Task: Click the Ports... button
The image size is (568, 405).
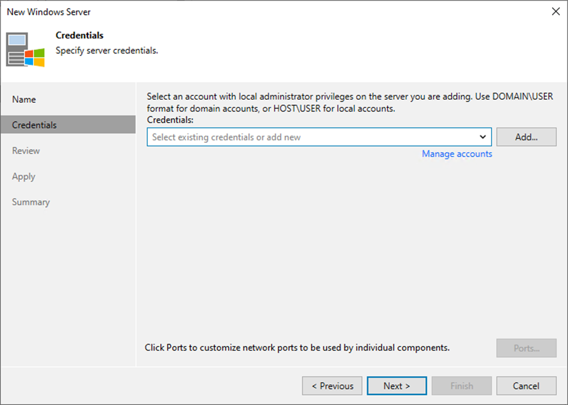Action: coord(526,348)
